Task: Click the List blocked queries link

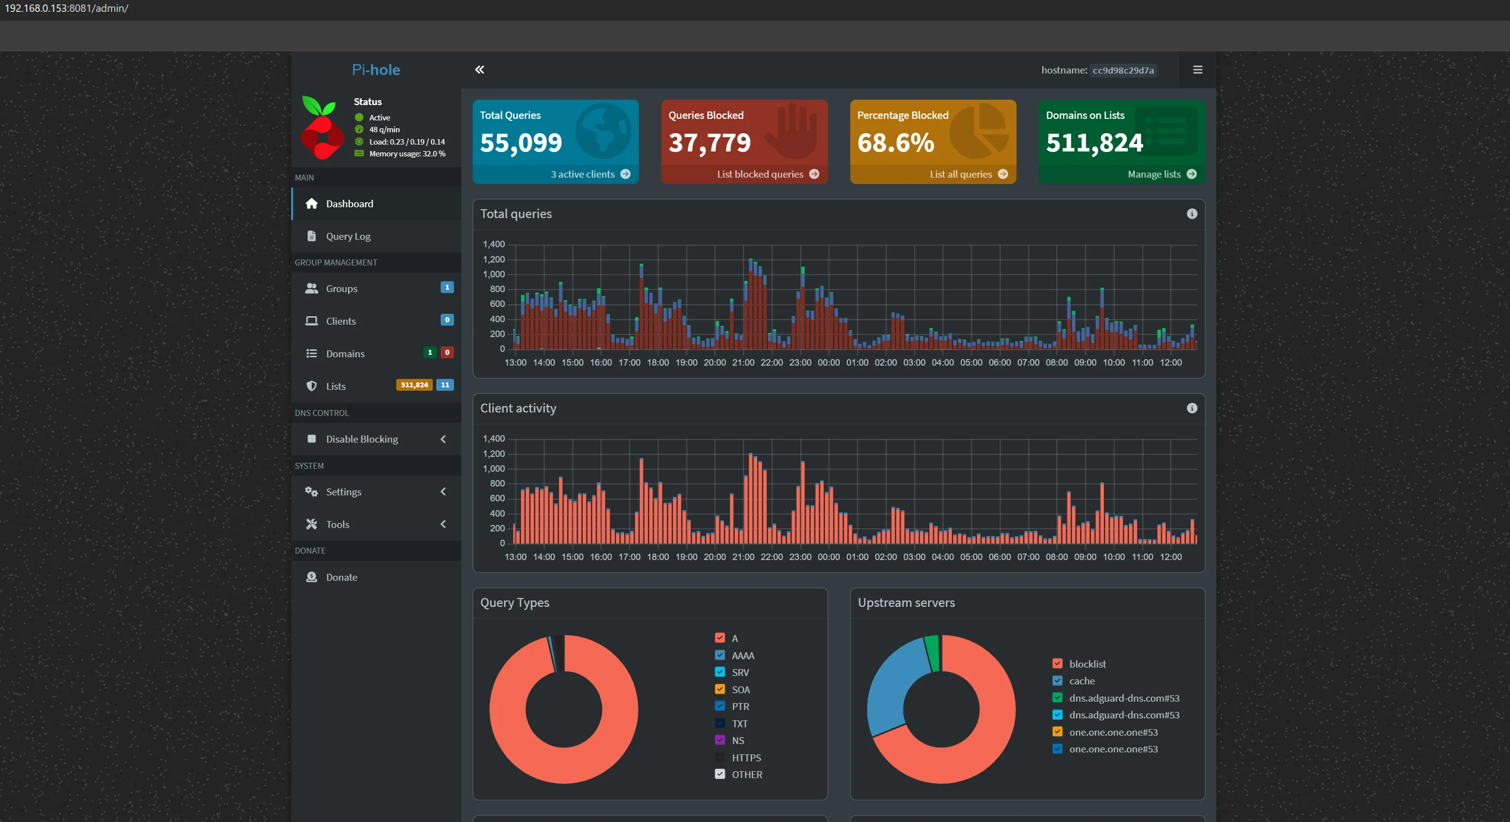Action: tap(760, 174)
